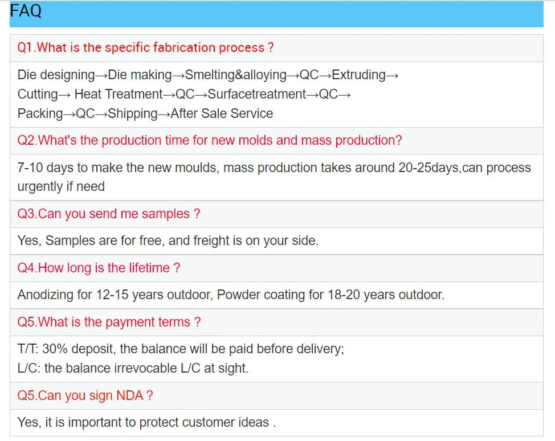The width and height of the screenshot is (555, 441).
Task: Click the "urgently if need" line
Action: tap(61, 186)
